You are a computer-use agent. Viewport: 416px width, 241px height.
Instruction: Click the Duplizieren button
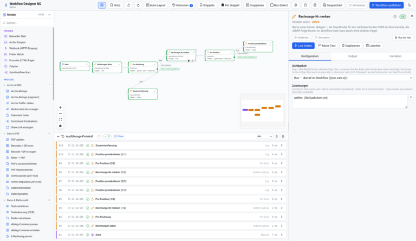(350, 46)
